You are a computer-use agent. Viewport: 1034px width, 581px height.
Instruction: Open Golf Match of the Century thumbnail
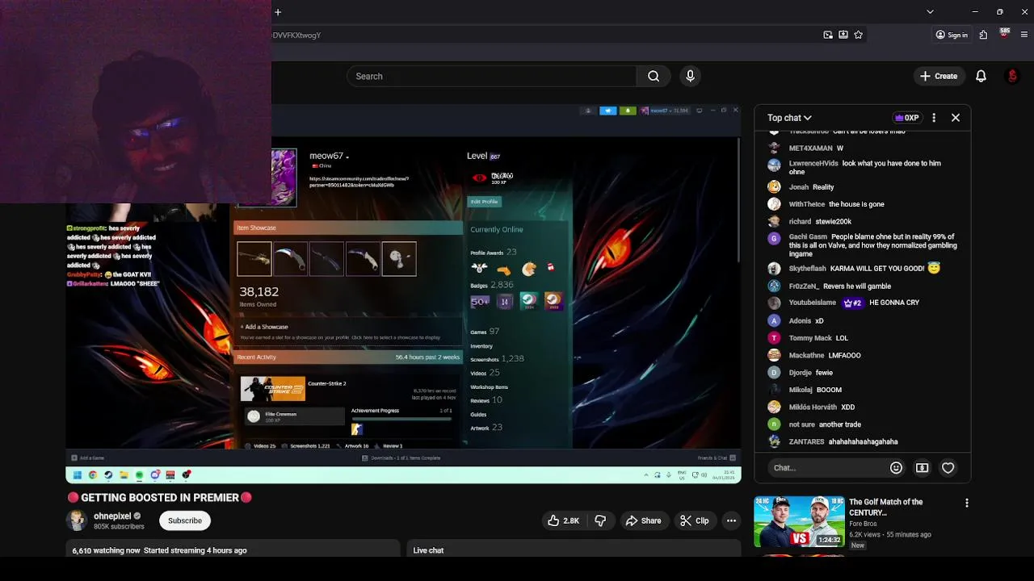[799, 521]
